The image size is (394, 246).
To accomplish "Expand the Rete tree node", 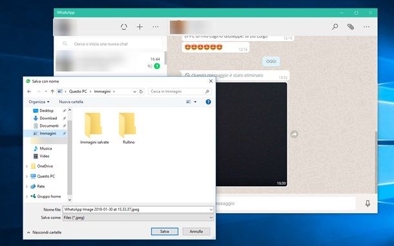I will coord(27,187).
